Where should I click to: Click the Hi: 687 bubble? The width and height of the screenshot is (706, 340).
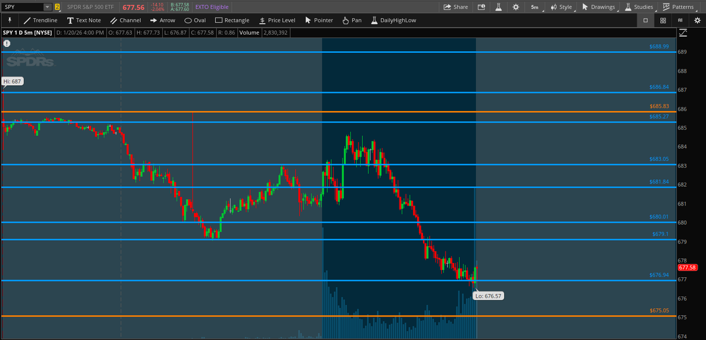coord(12,82)
